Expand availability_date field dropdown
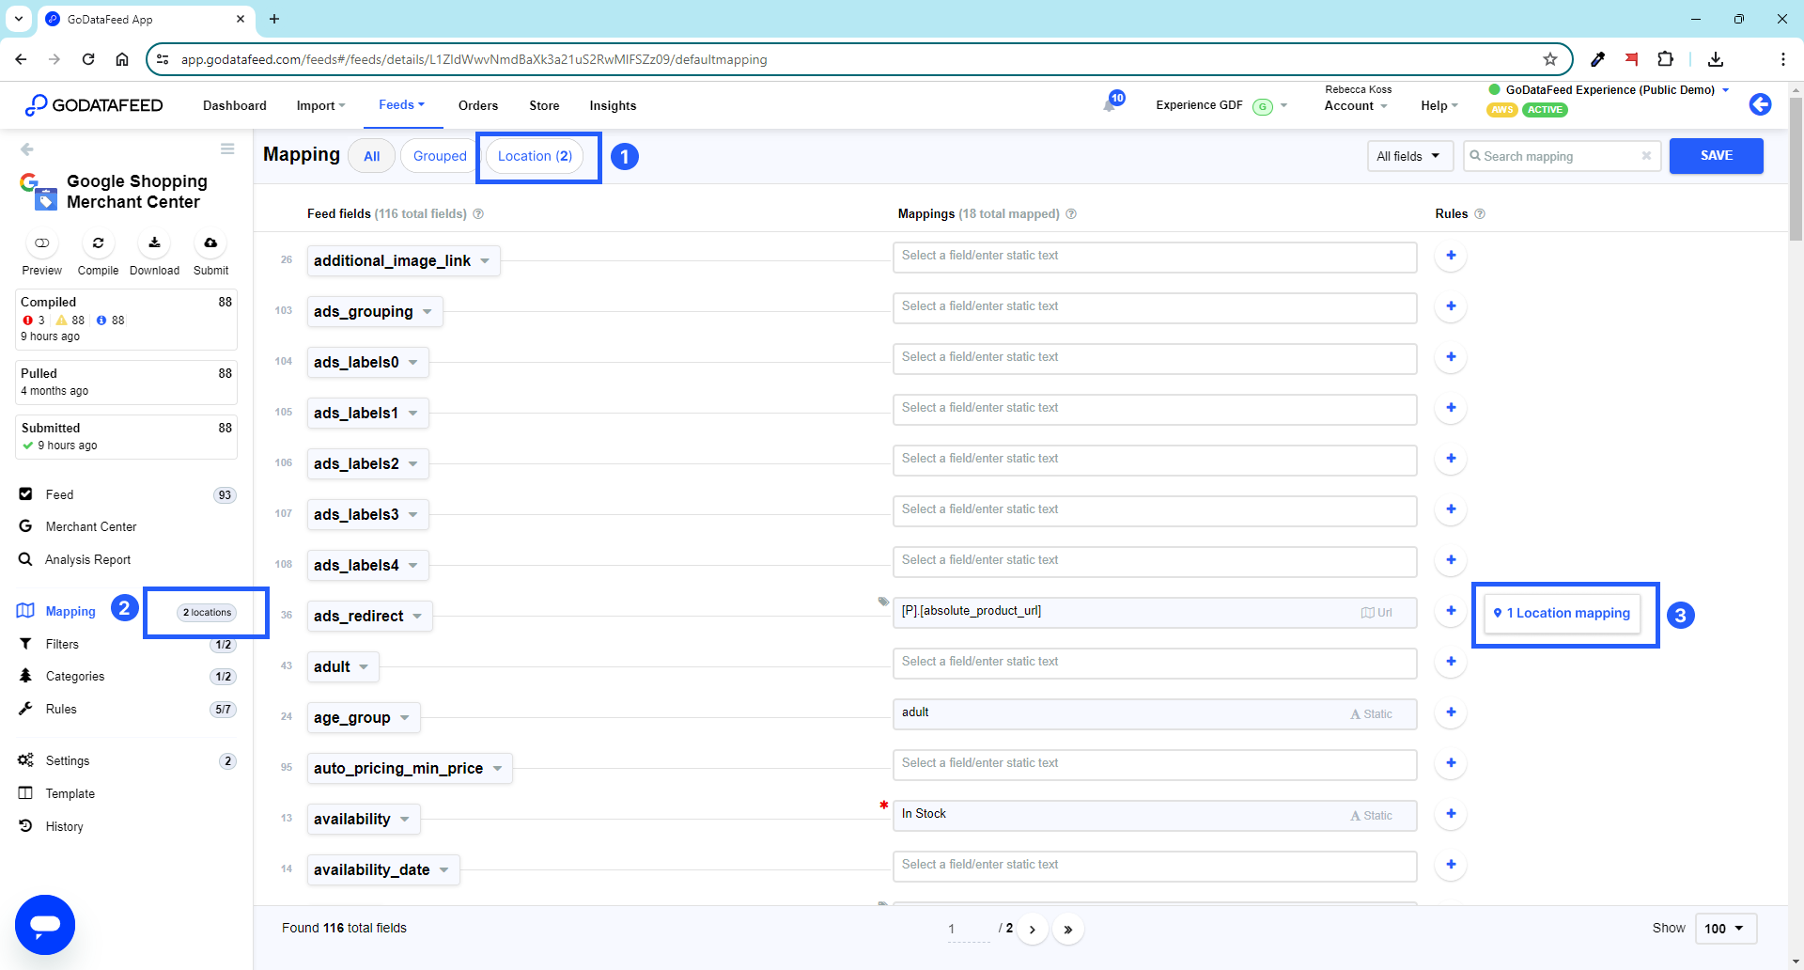 pos(444,870)
